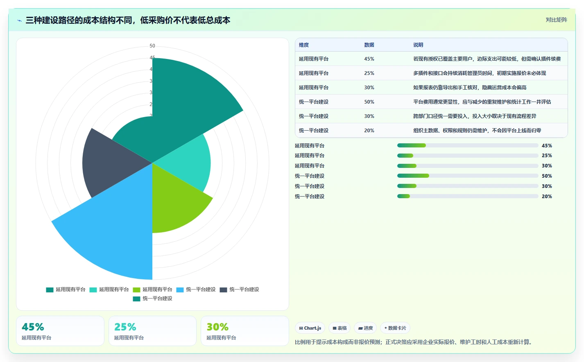The image size is (584, 362).
Task: Click the 20% progress bar
Action: [x=468, y=196]
